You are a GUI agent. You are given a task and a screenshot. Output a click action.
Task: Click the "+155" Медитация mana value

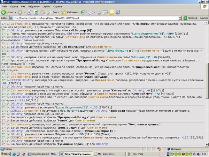click(x=80, y=134)
